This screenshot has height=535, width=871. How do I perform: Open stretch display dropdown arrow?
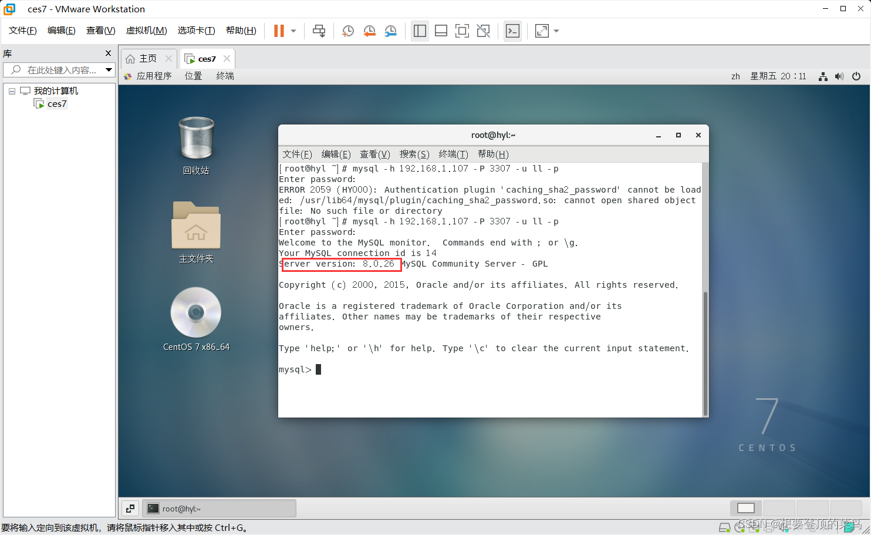coord(556,31)
